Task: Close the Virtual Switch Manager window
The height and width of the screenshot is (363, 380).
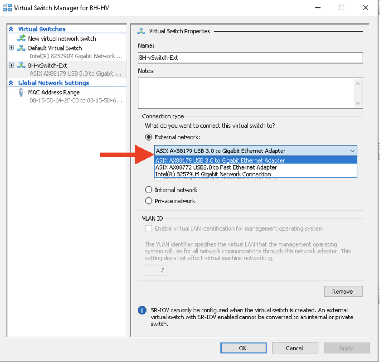Action: 366,7
